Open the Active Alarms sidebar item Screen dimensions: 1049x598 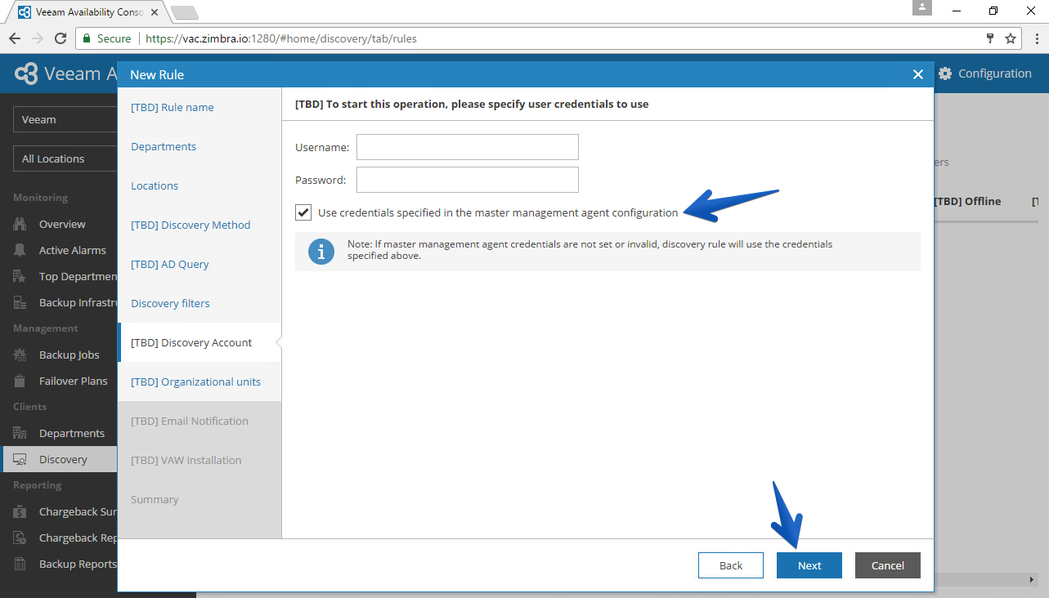72,251
